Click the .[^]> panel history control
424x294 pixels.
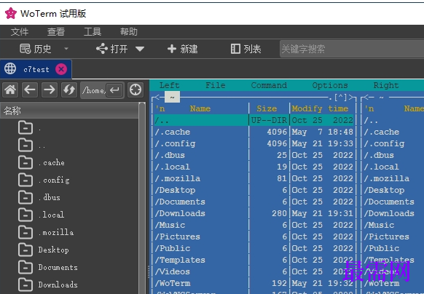click(340, 97)
